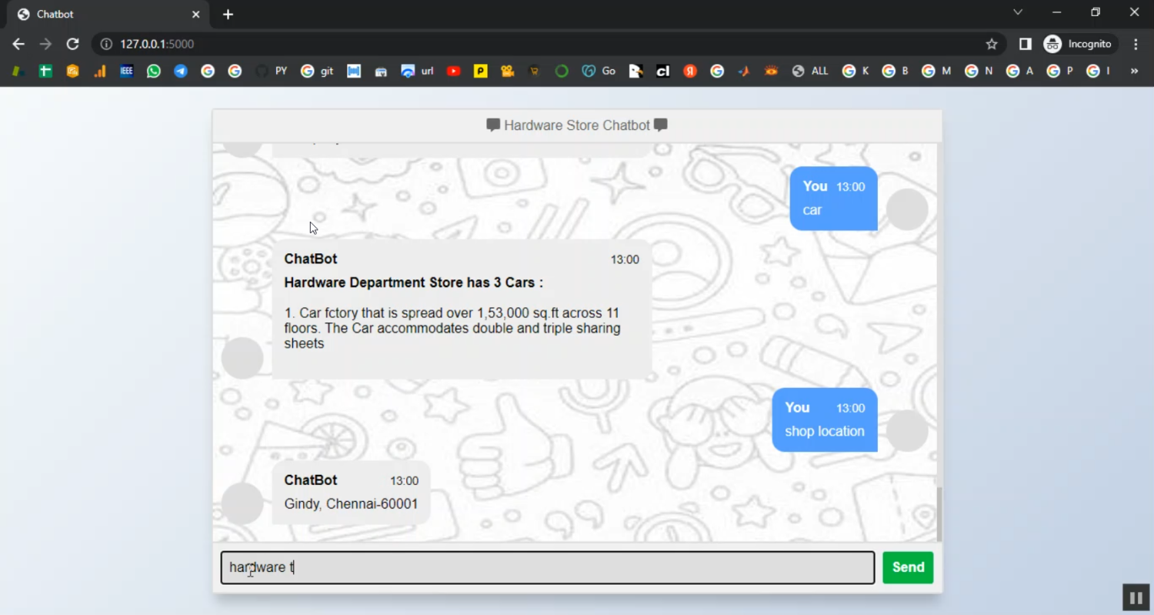The height and width of the screenshot is (615, 1154).
Task: Open the IEEE bookmark
Action: pos(127,71)
